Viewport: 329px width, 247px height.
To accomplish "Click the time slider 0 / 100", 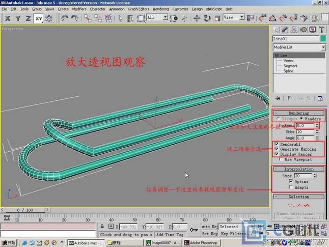I will (x=25, y=210).
